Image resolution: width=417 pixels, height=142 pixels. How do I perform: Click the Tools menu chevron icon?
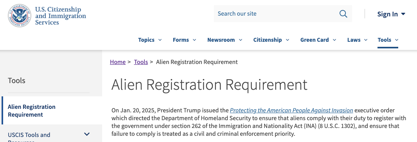pyautogui.click(x=397, y=40)
